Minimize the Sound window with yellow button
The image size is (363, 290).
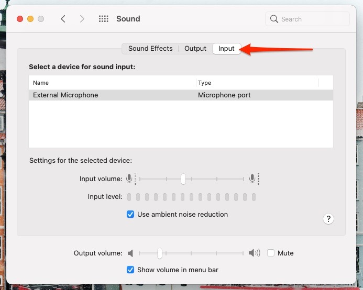coord(30,19)
